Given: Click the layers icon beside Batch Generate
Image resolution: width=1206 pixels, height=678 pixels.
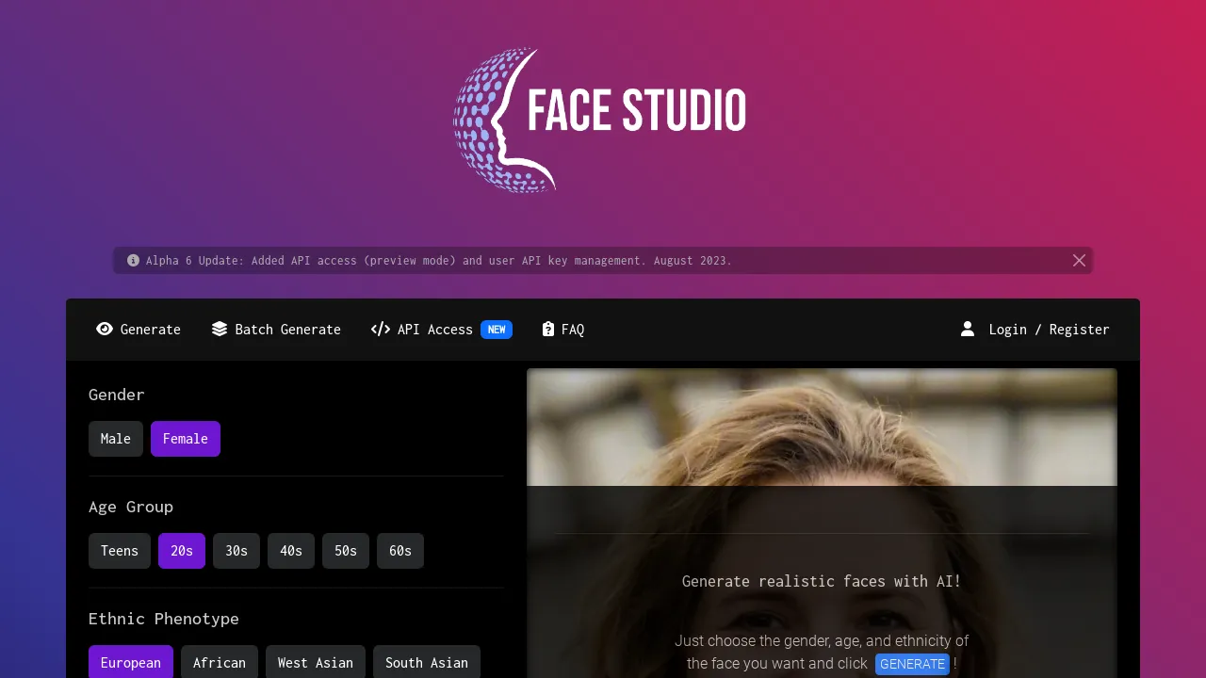Looking at the screenshot, I should point(220,329).
